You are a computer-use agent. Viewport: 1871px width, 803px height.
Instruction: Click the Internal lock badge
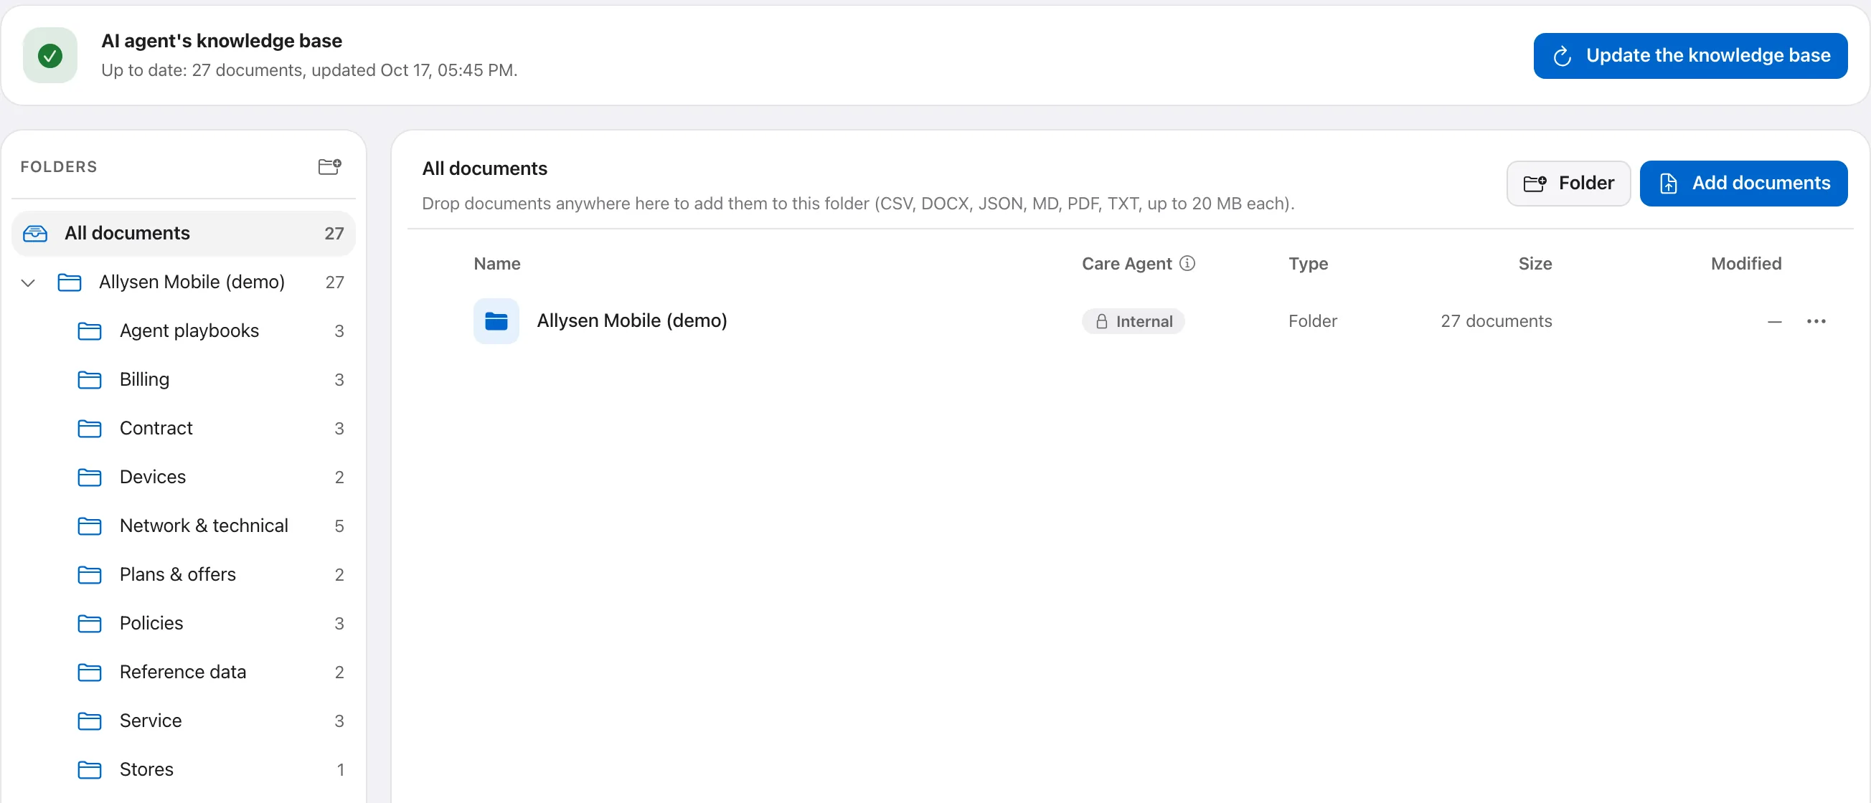[1133, 321]
